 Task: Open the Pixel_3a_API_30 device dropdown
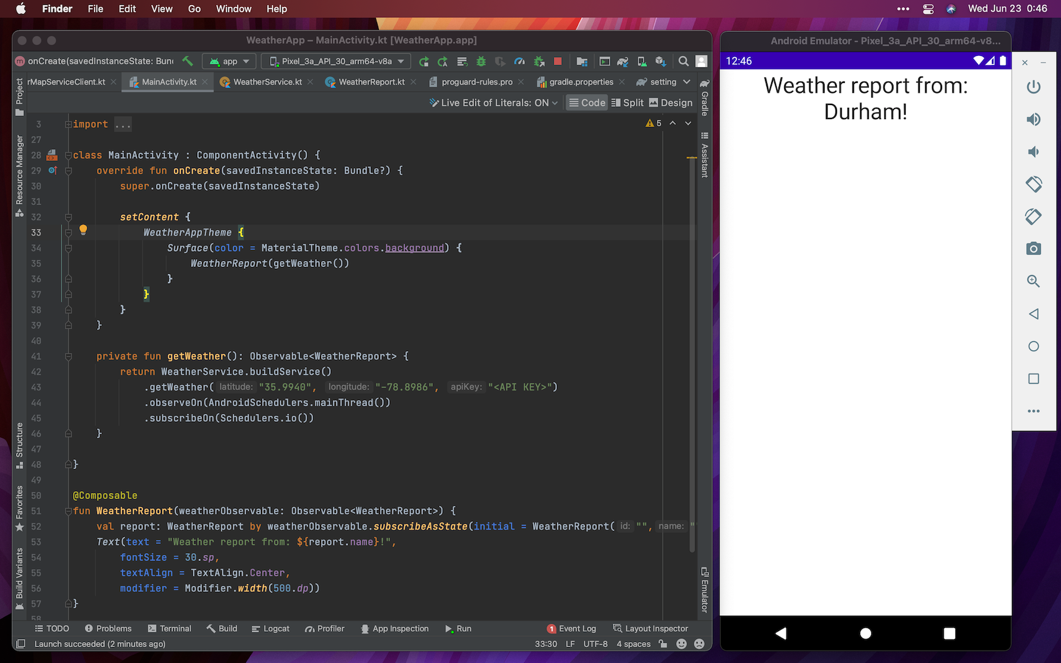pyautogui.click(x=336, y=61)
